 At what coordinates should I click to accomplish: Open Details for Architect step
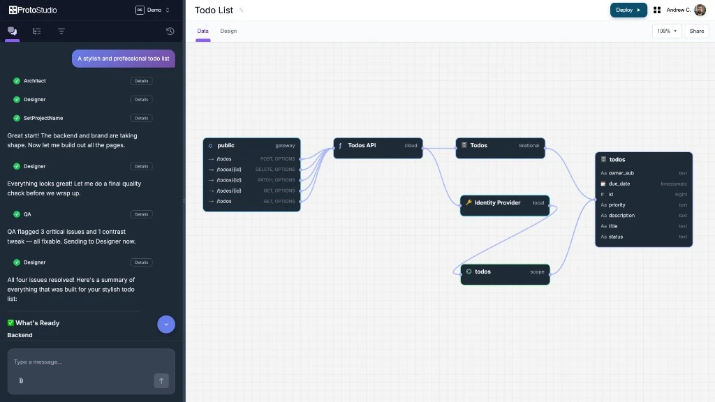click(x=141, y=81)
